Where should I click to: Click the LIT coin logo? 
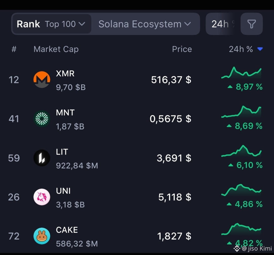coord(42,158)
